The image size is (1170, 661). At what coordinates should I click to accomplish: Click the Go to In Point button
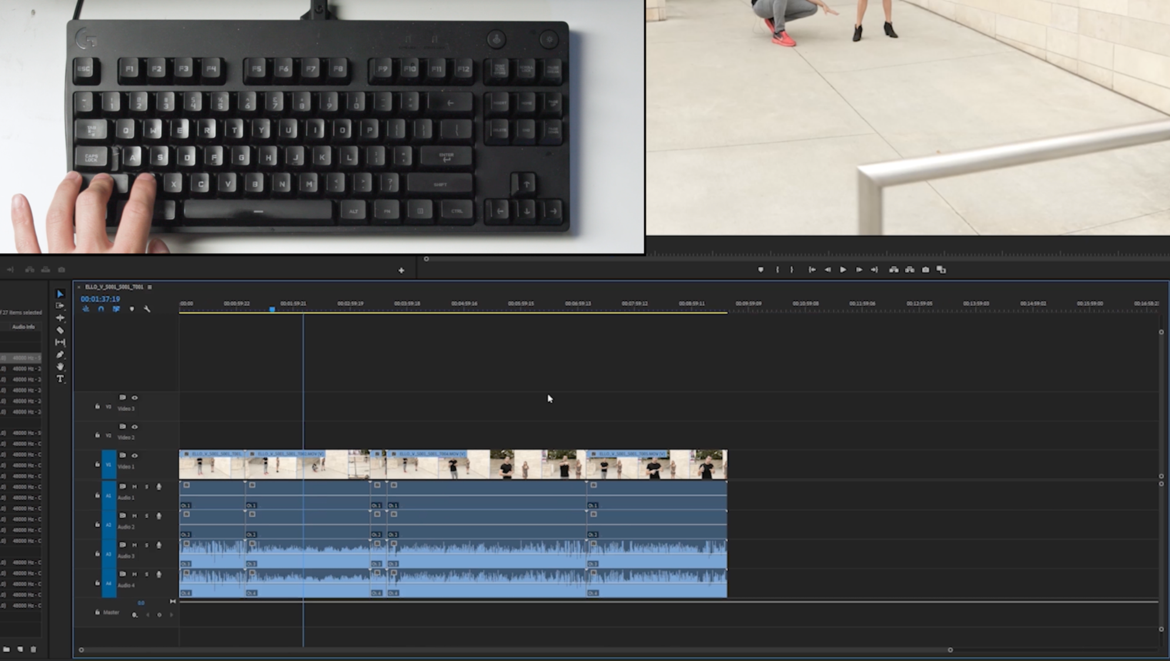(x=812, y=269)
